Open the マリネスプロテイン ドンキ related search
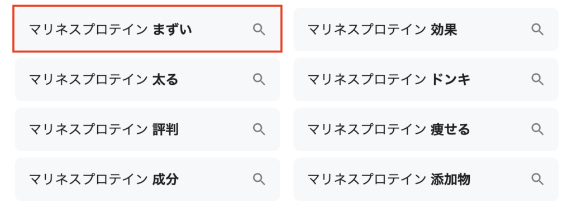 point(426,79)
